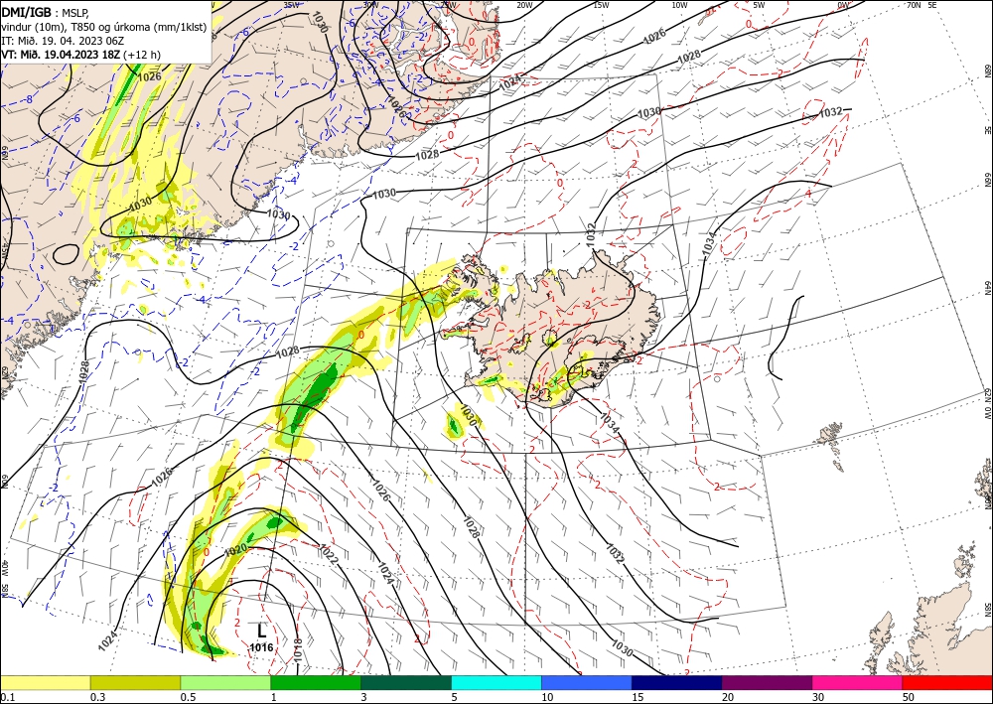Click the '5W' longitude label
The image size is (993, 704).
[760, 5]
